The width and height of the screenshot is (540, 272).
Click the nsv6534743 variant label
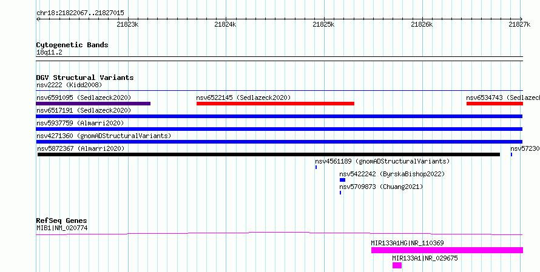tap(503, 98)
